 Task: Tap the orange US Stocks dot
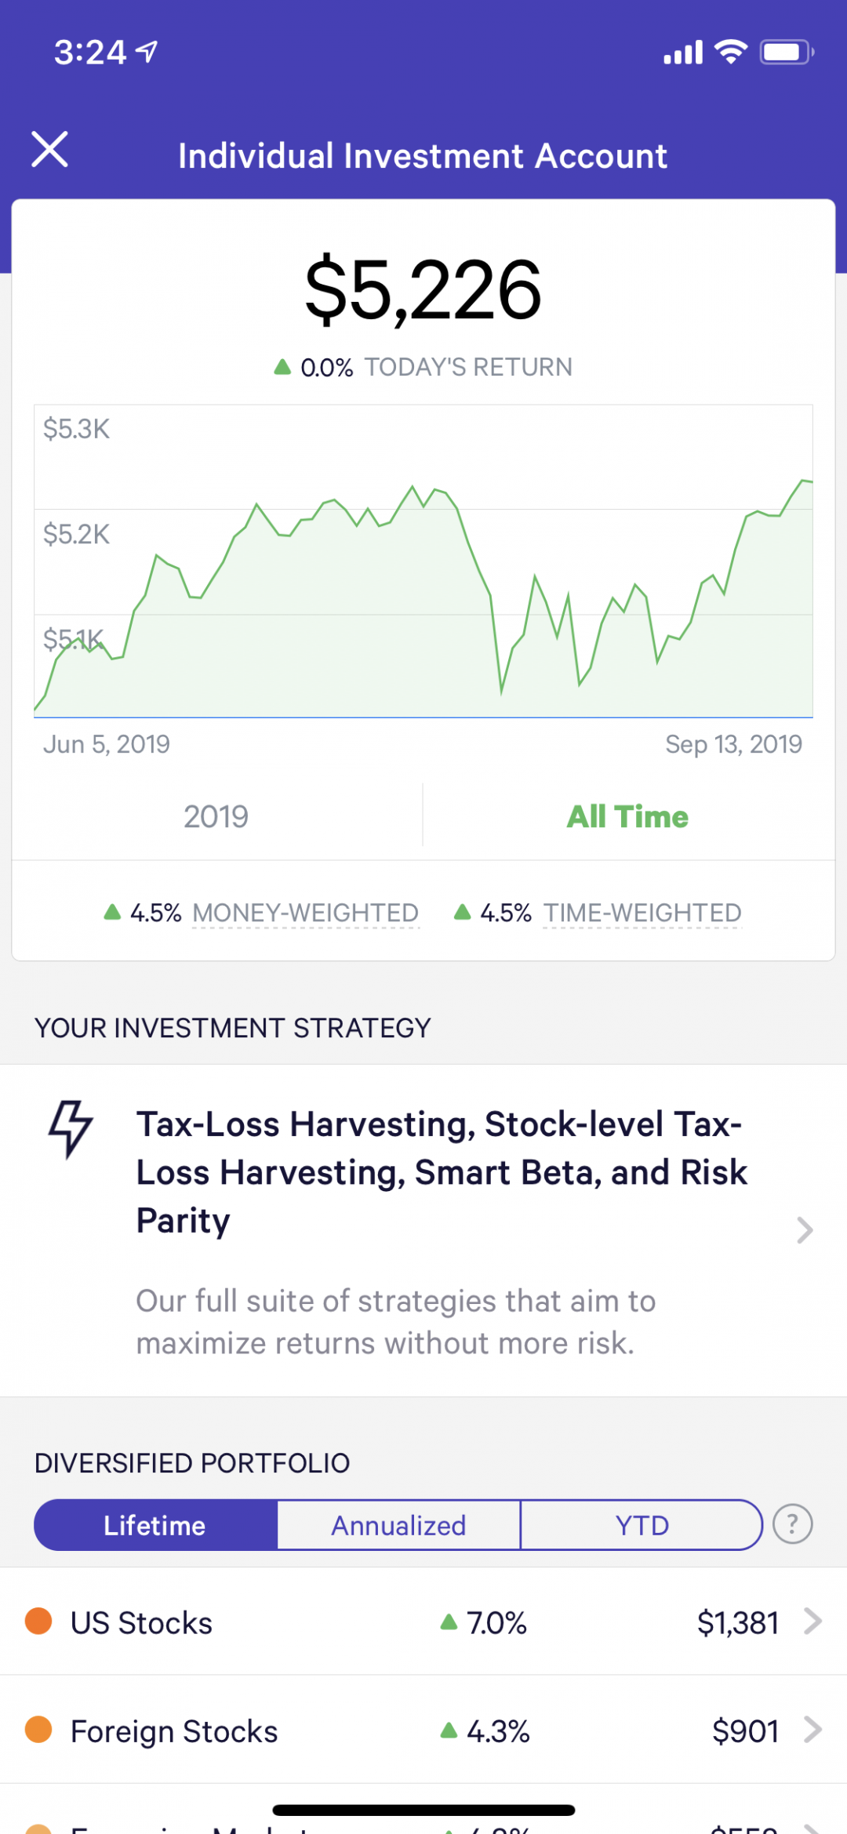[38, 1621]
